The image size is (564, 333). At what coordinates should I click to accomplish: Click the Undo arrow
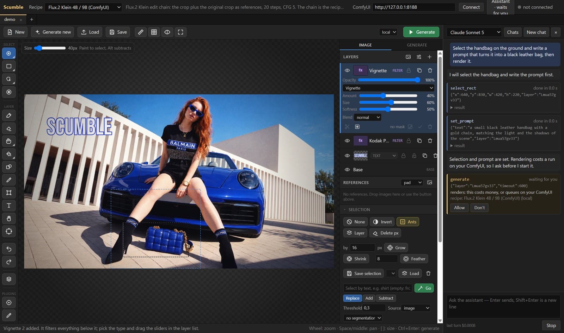[x=9, y=249]
